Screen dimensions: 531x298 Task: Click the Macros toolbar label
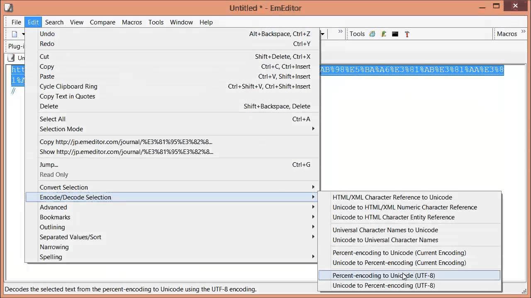[507, 34]
